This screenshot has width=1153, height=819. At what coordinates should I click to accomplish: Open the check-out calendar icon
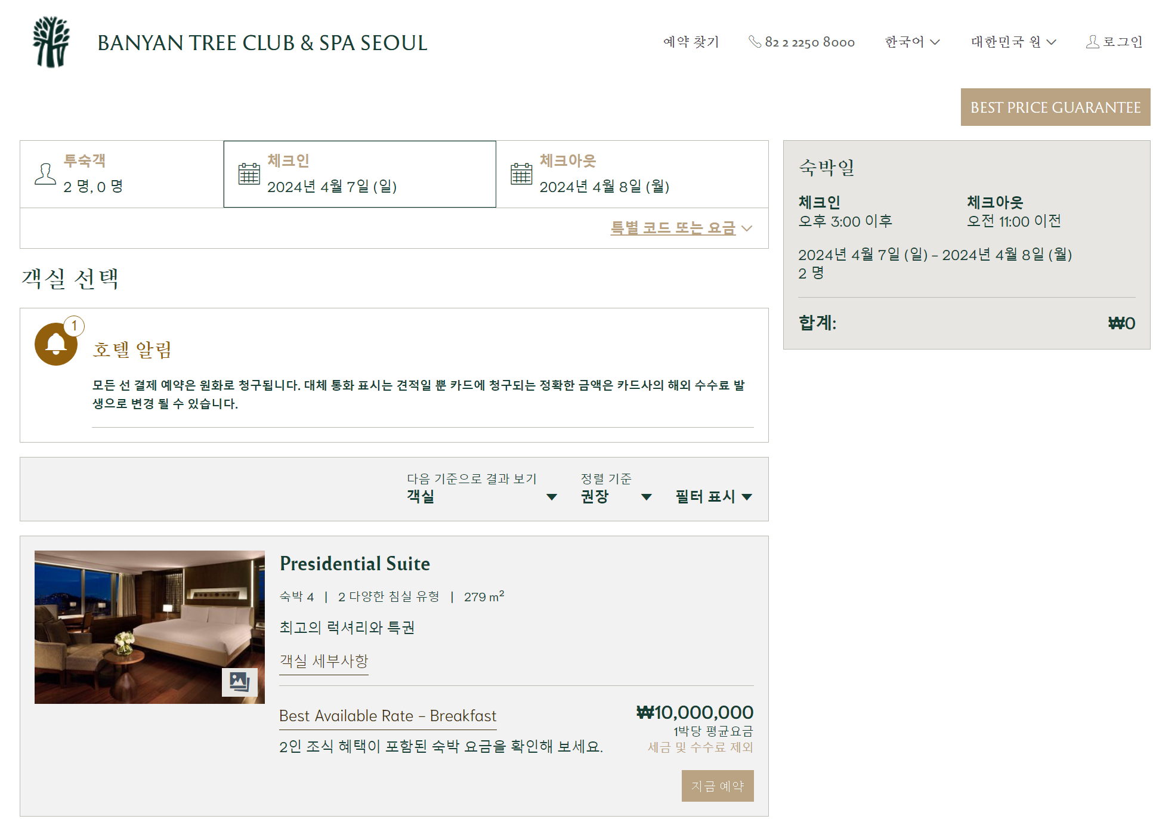coord(521,174)
